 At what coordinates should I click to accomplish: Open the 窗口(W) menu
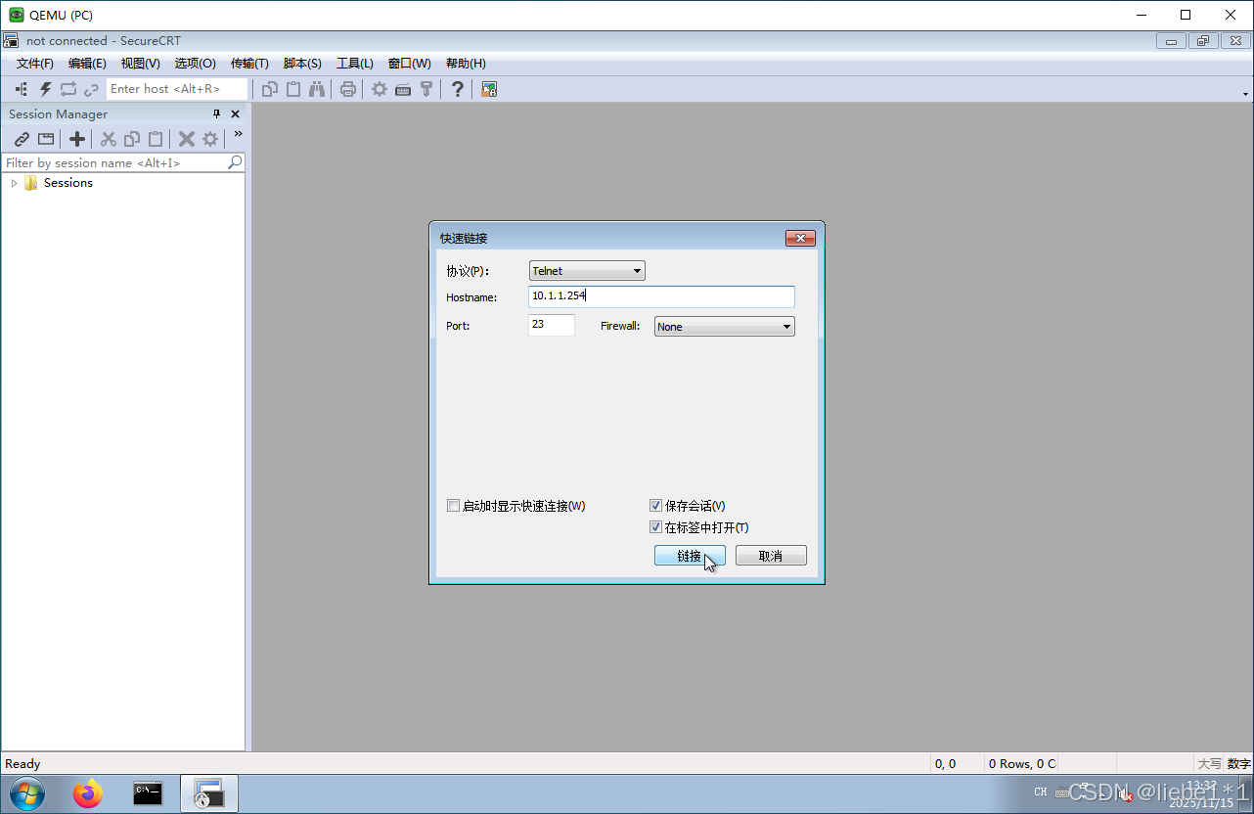click(409, 64)
